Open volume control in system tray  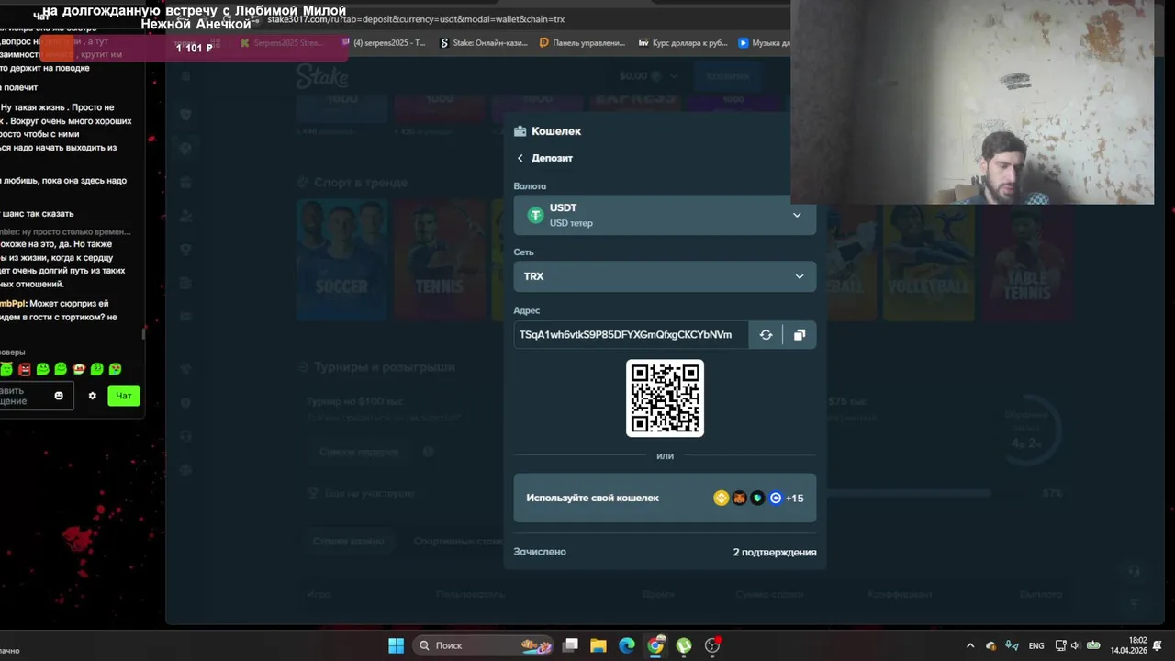pos(1075,645)
